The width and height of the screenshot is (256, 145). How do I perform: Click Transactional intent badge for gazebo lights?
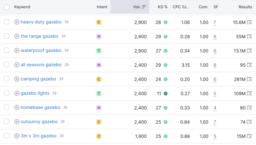[x=99, y=94]
